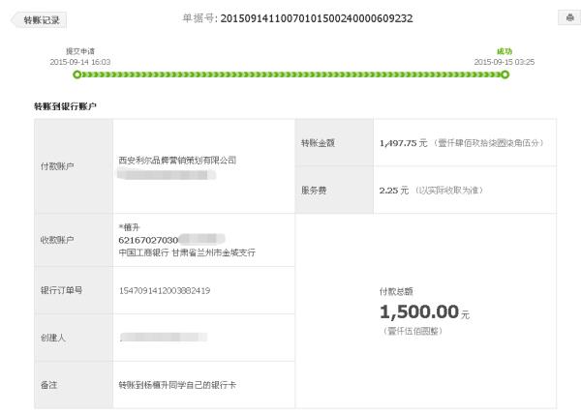Viewport: 581px width, 414px height.
Task: Click the blurred 创建人 creator field
Action: pos(164,337)
